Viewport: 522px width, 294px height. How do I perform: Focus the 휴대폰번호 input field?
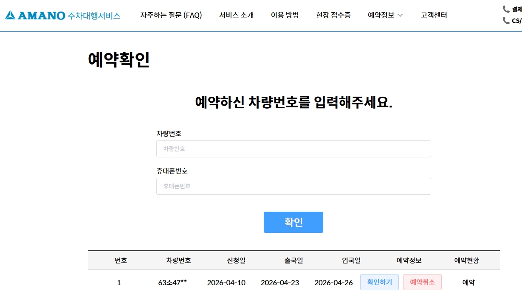(293, 186)
